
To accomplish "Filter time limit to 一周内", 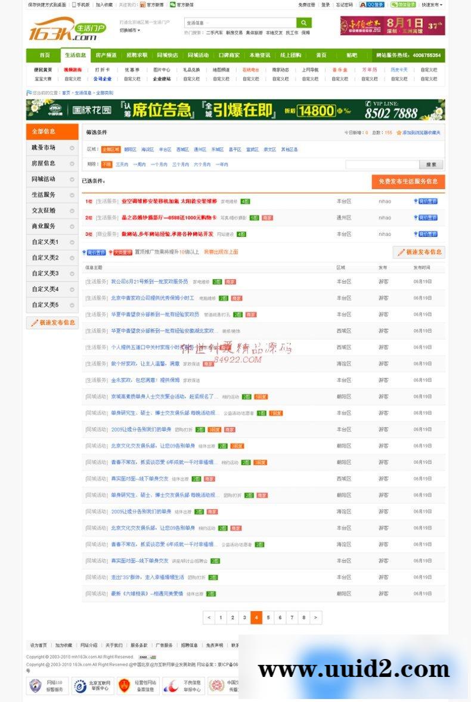I will [139, 164].
